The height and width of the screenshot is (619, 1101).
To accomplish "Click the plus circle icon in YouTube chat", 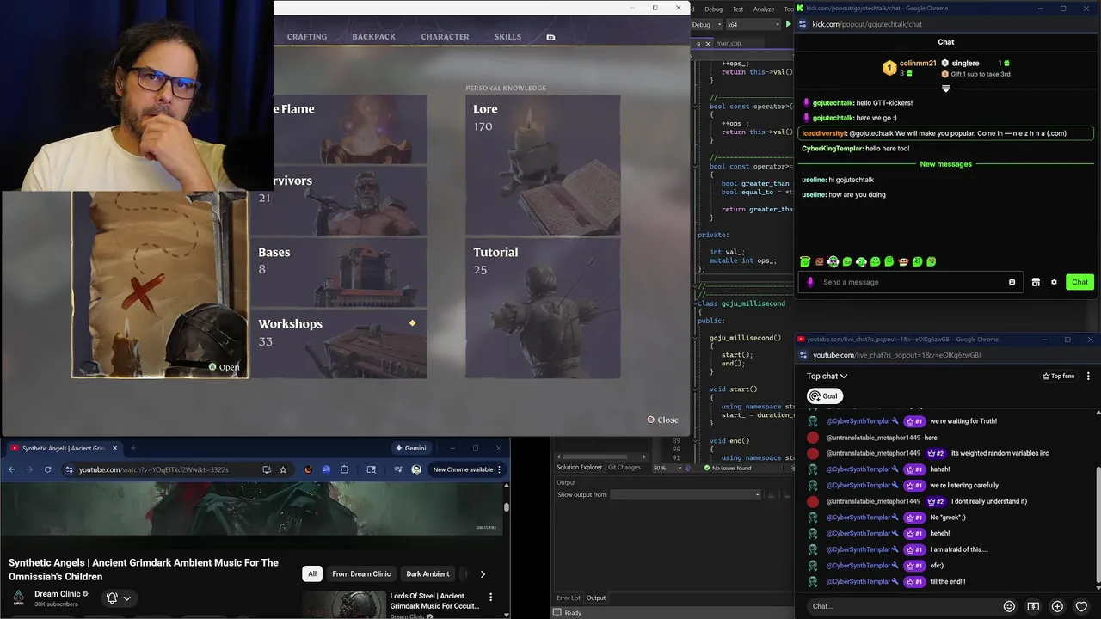I will (x=1057, y=606).
